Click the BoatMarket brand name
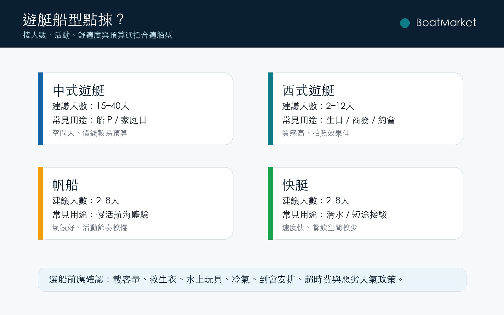Screen dimensions: 504x315 [446, 23]
